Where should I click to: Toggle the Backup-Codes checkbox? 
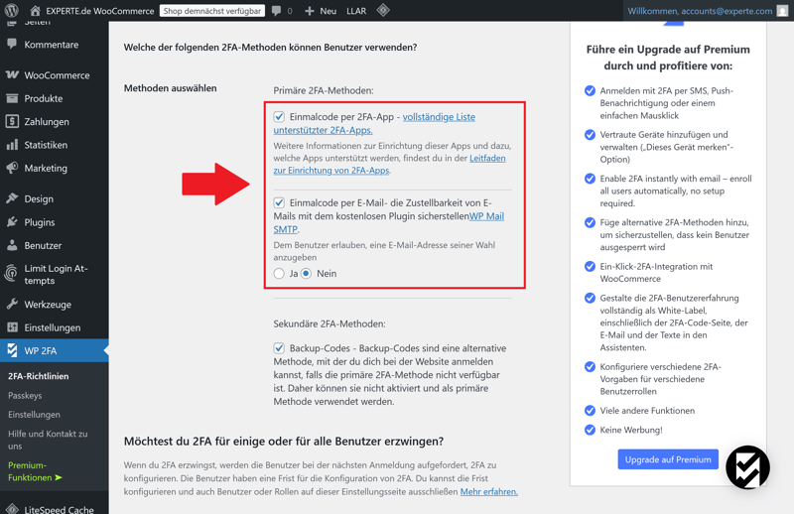279,348
